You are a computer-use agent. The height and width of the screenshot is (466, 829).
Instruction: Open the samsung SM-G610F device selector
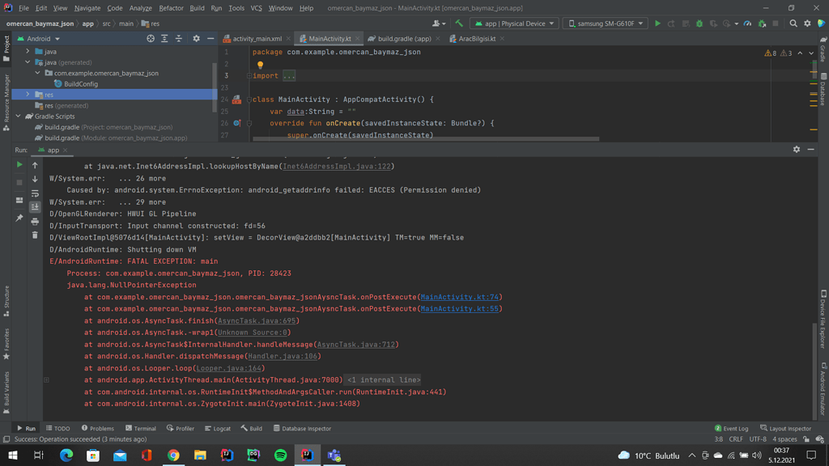pyautogui.click(x=604, y=23)
